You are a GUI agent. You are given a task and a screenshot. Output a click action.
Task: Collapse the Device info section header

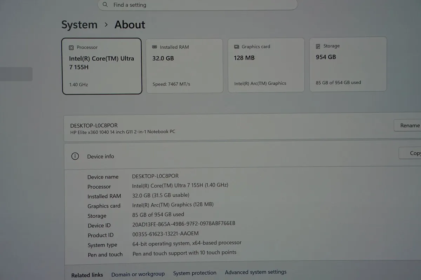point(242,156)
